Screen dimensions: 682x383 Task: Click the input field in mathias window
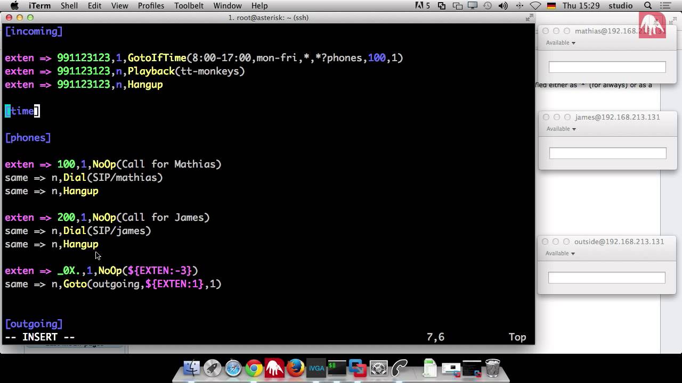607,67
